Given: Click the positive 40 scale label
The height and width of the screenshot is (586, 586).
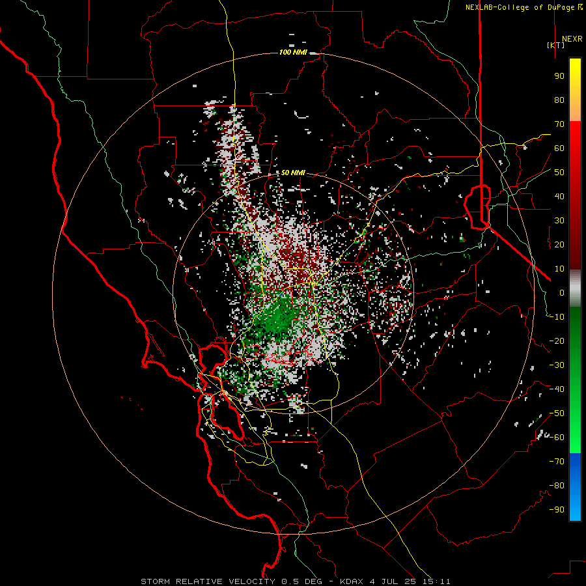Looking at the screenshot, I should click(559, 197).
